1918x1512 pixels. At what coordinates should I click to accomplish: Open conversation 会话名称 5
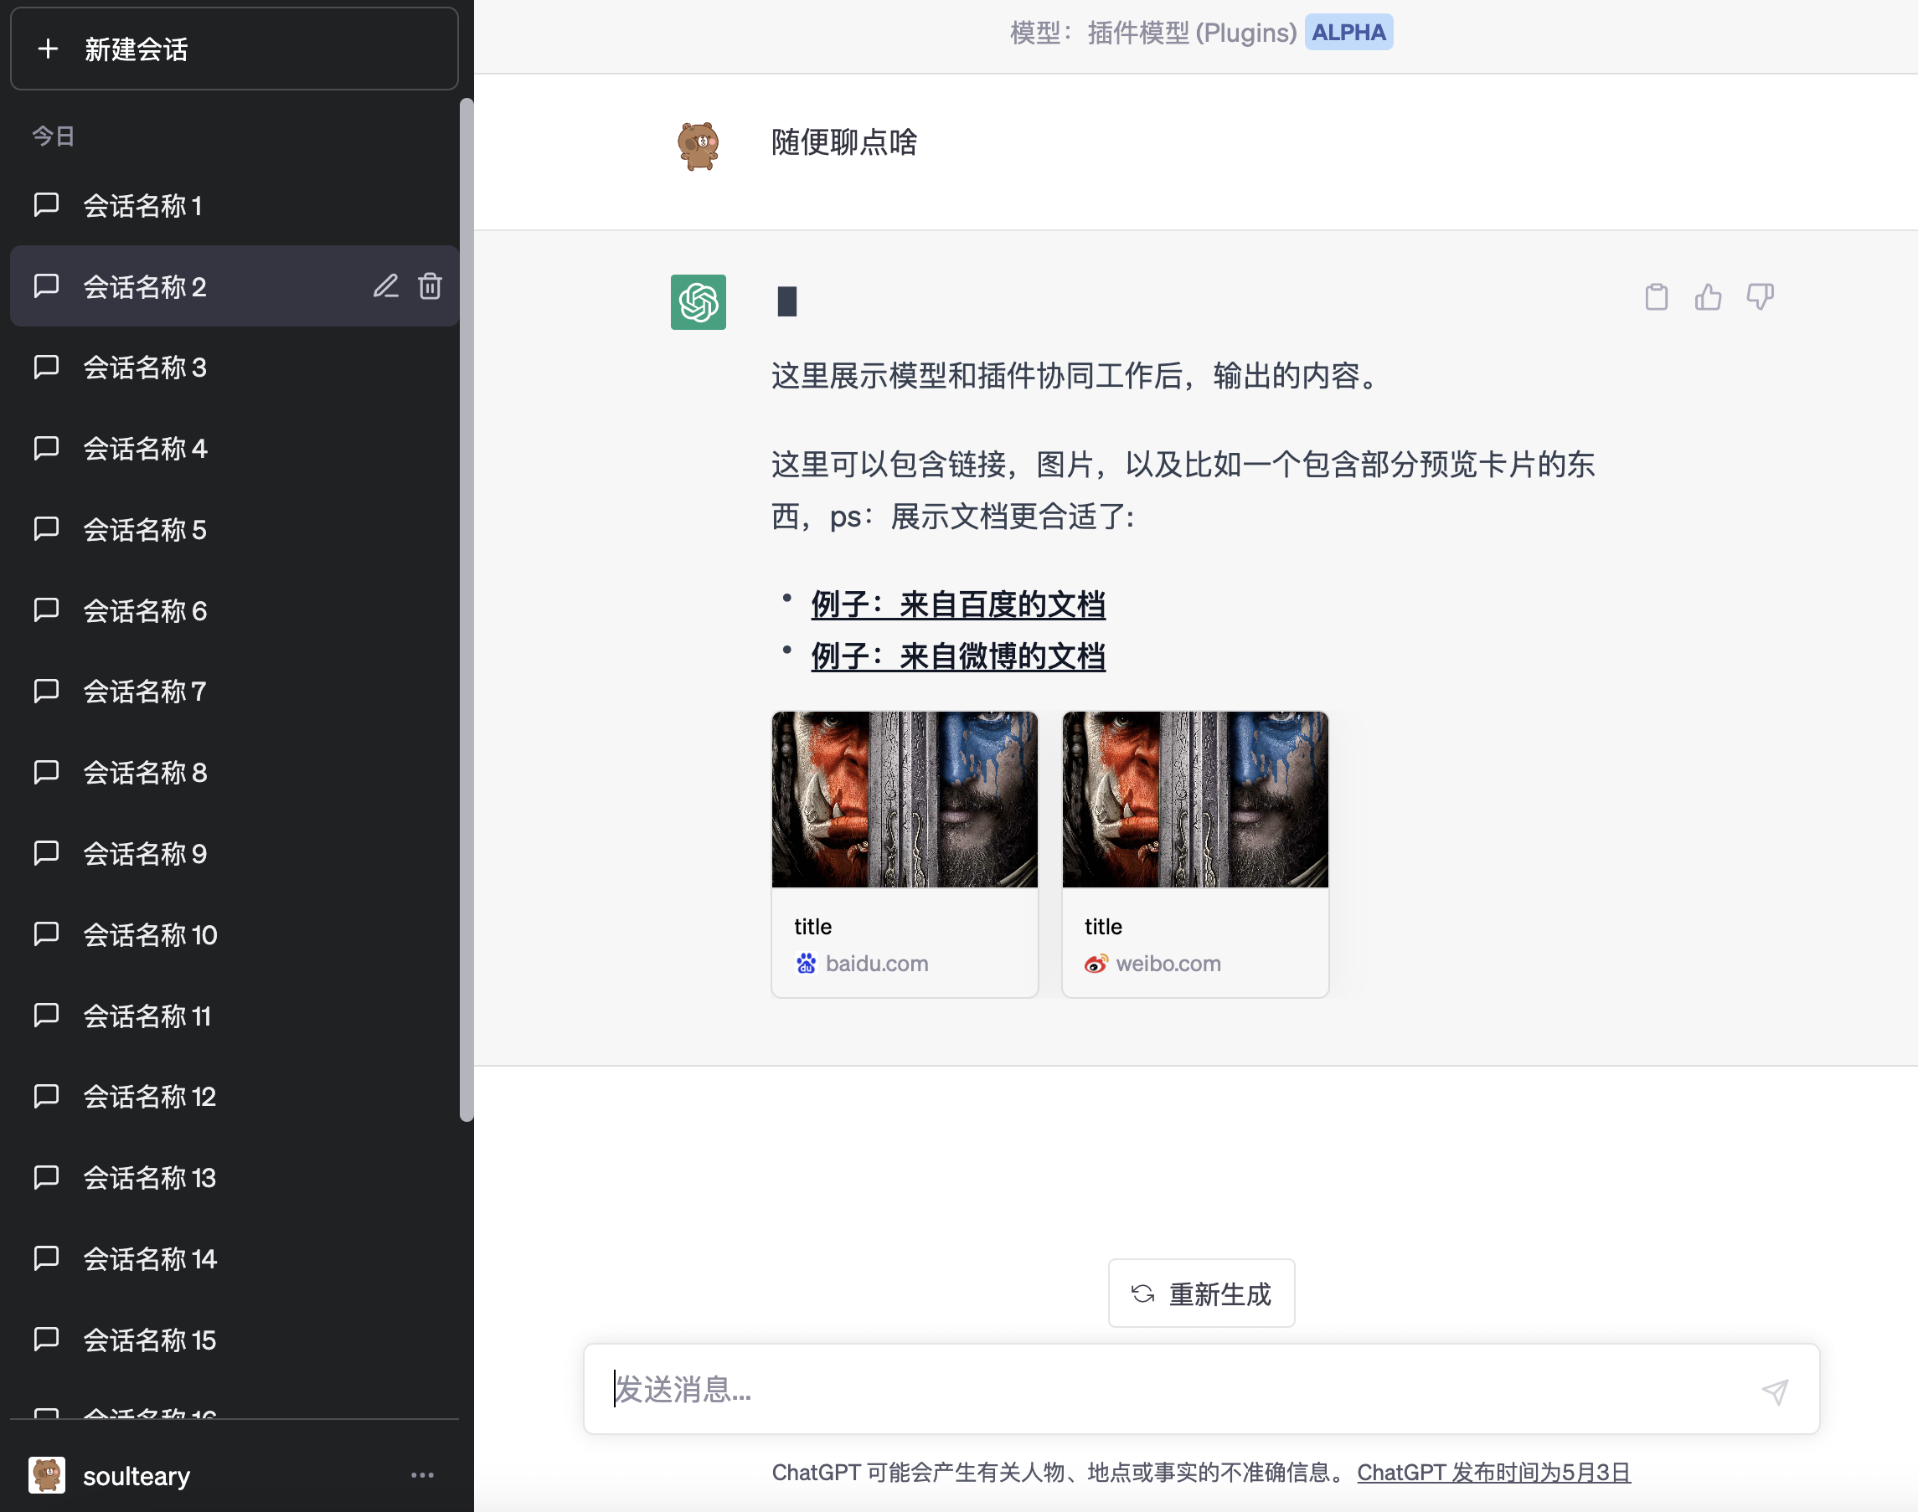coord(144,529)
